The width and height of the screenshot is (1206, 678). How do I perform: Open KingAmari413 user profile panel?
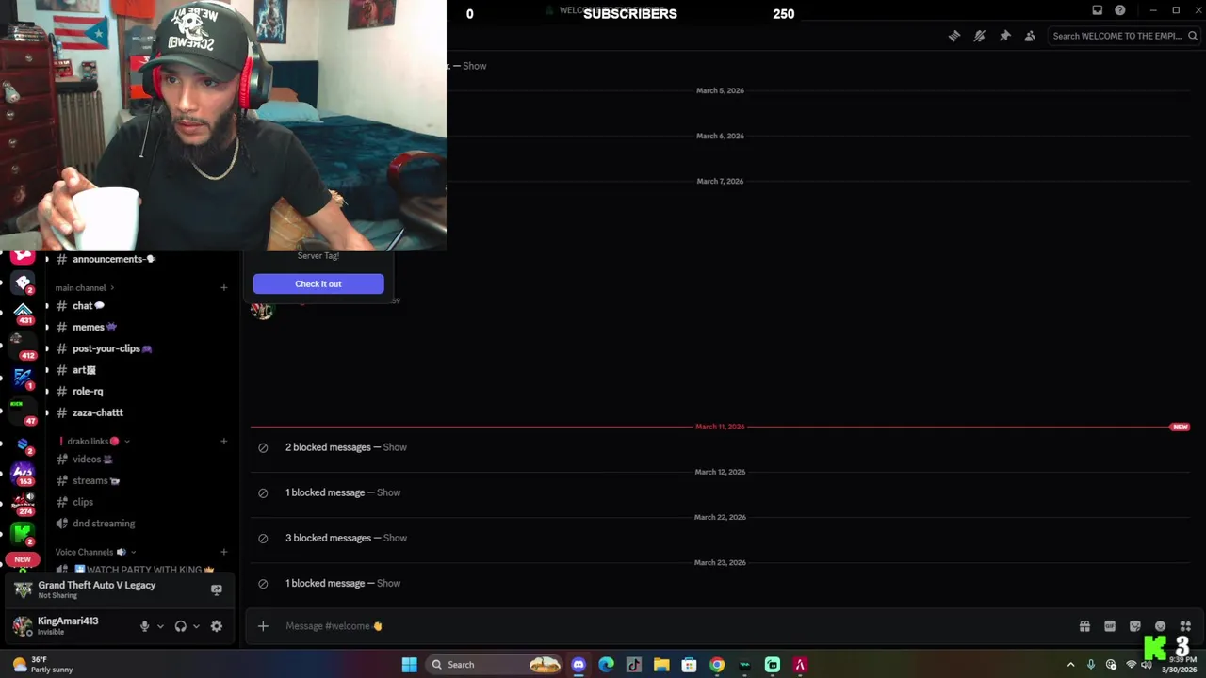click(68, 626)
